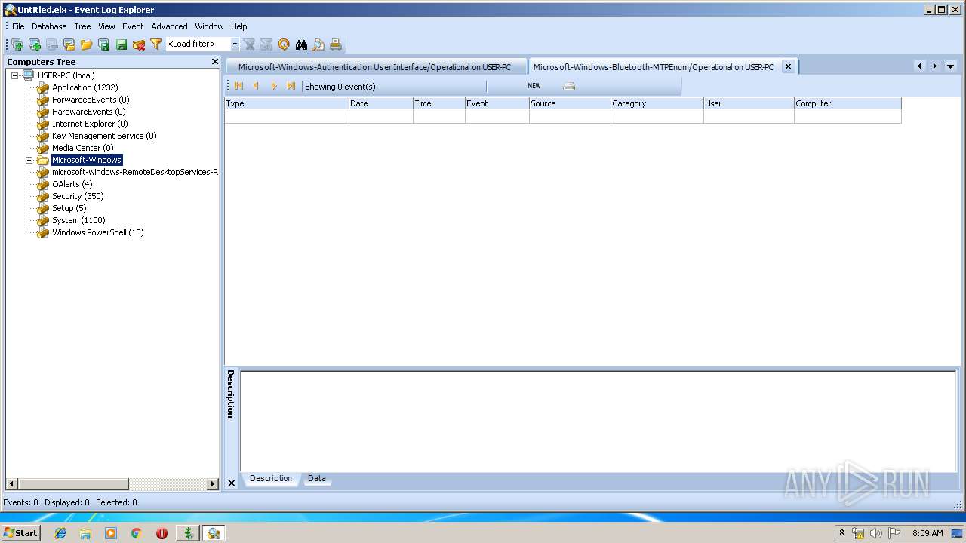Viewport: 966px width, 543px height.
Task: Select Setup (5) log
Action: [x=69, y=208]
